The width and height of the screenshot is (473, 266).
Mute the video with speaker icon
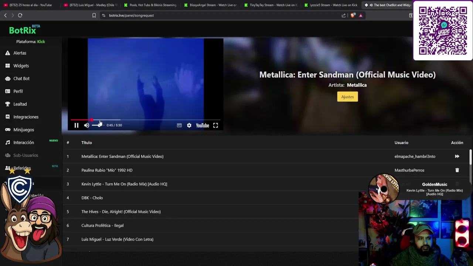click(x=86, y=125)
